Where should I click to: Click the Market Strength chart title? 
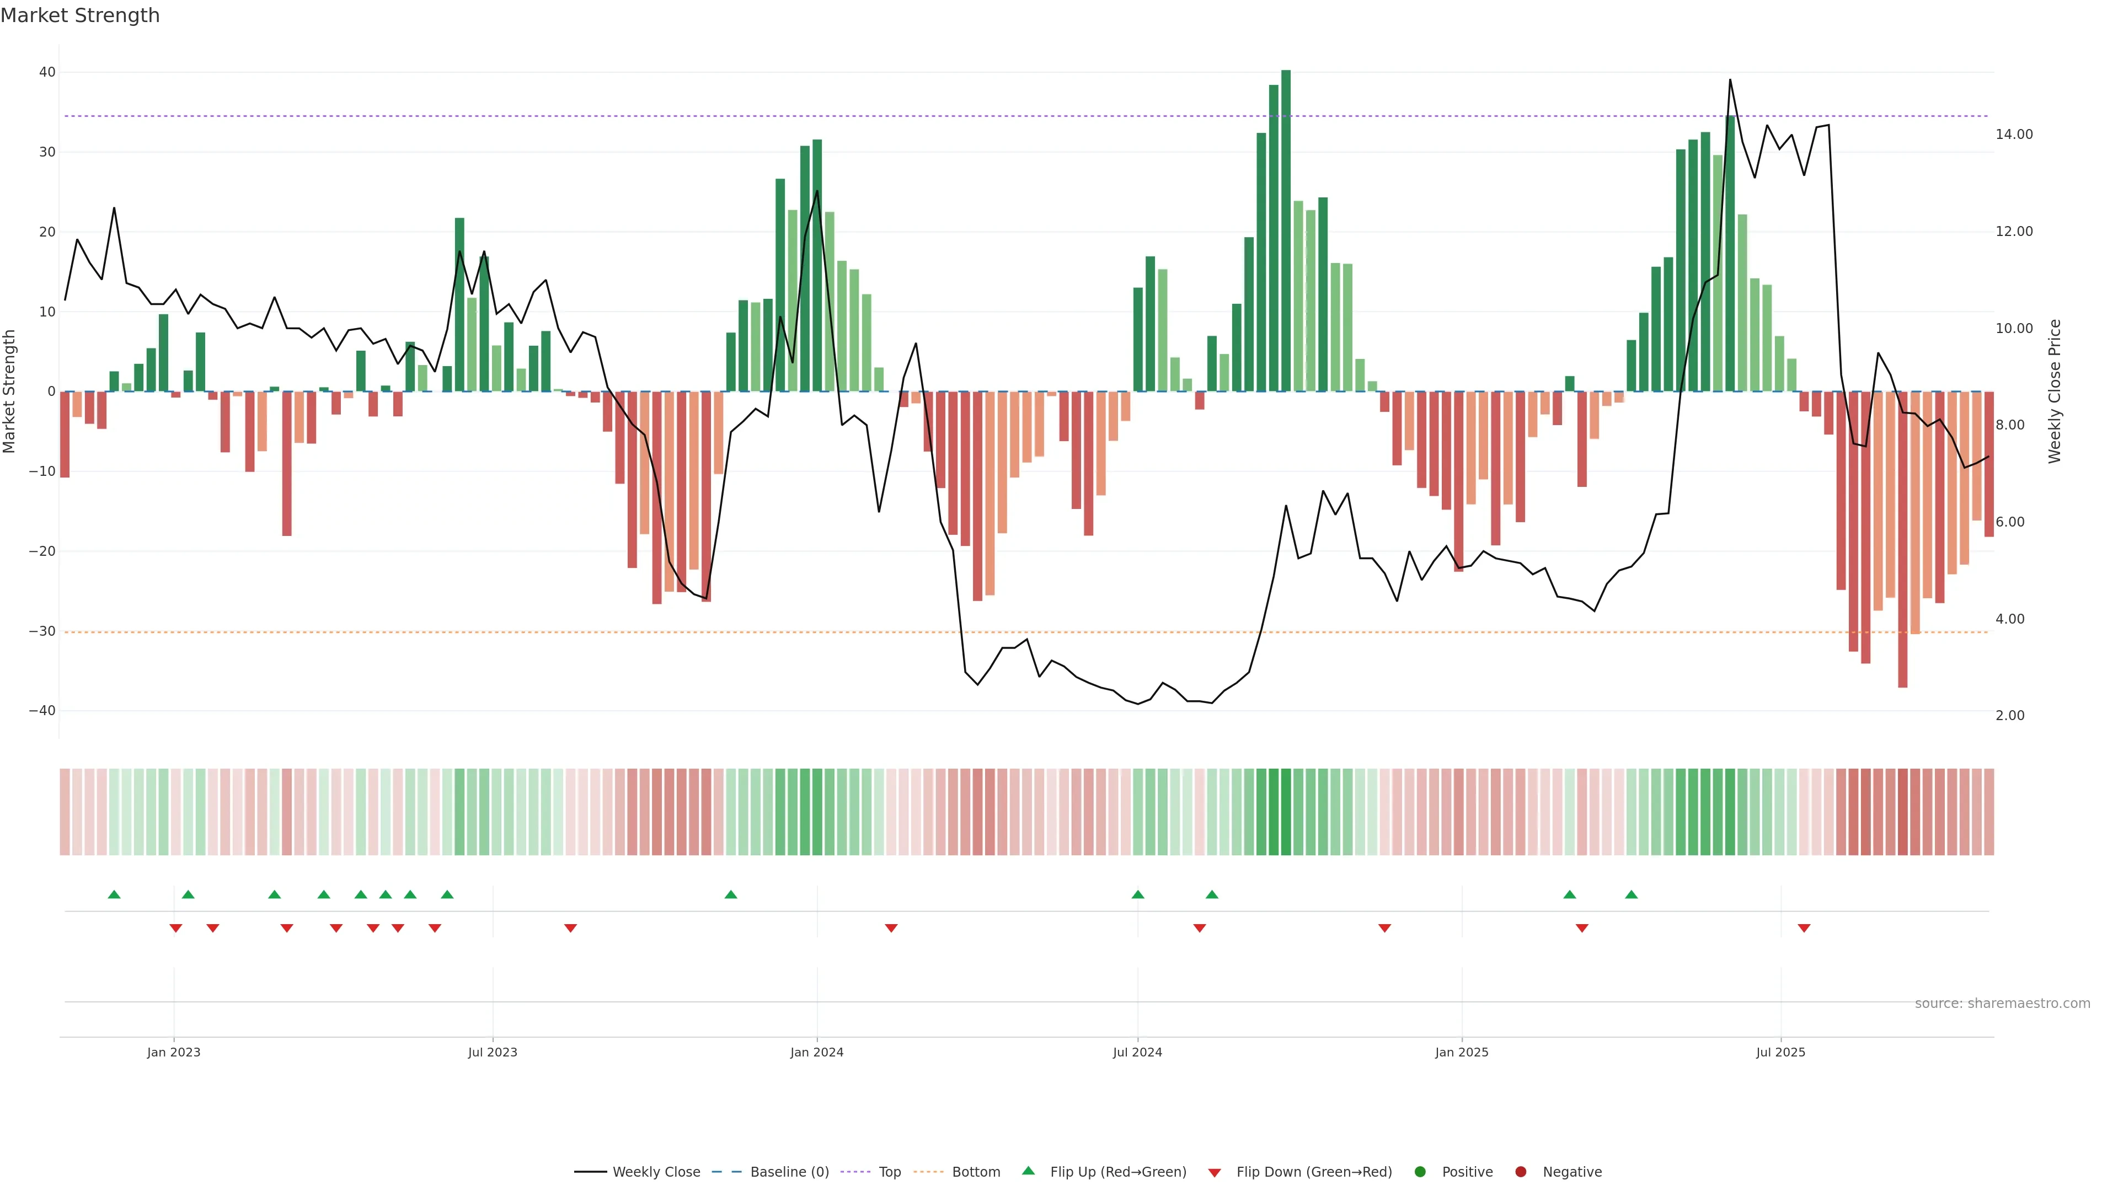tap(80, 15)
